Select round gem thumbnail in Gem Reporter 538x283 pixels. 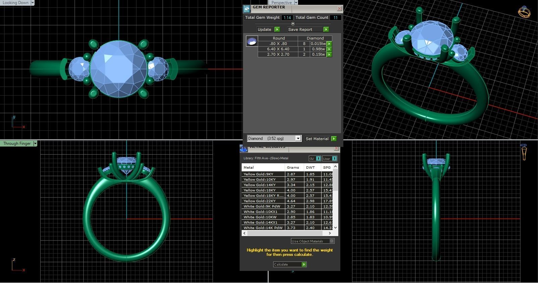click(x=252, y=41)
